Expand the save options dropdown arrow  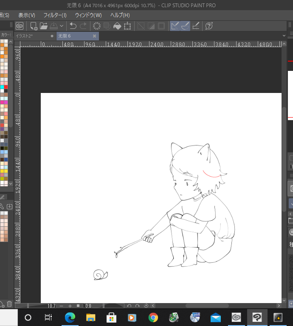(62, 26)
